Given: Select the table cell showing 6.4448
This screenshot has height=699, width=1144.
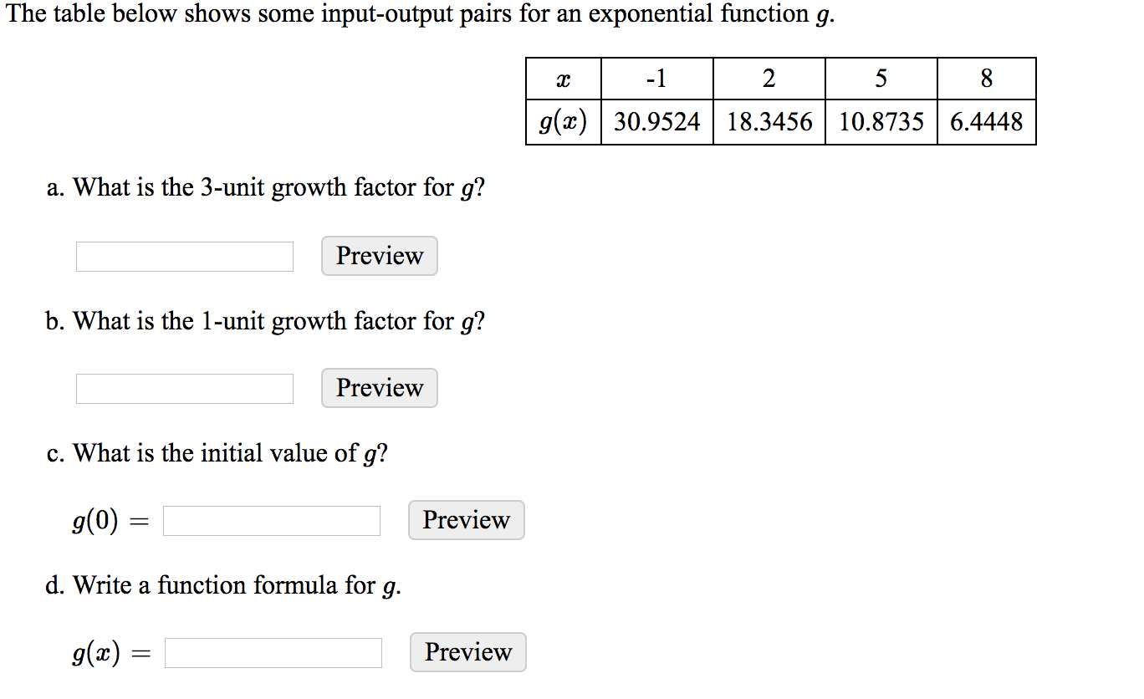Looking at the screenshot, I should pos(987,122).
